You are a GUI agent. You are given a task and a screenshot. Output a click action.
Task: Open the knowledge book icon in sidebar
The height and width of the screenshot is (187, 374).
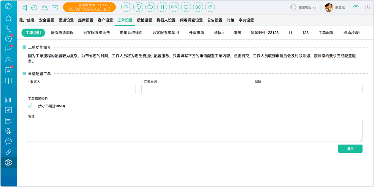pyautogui.click(x=9, y=81)
